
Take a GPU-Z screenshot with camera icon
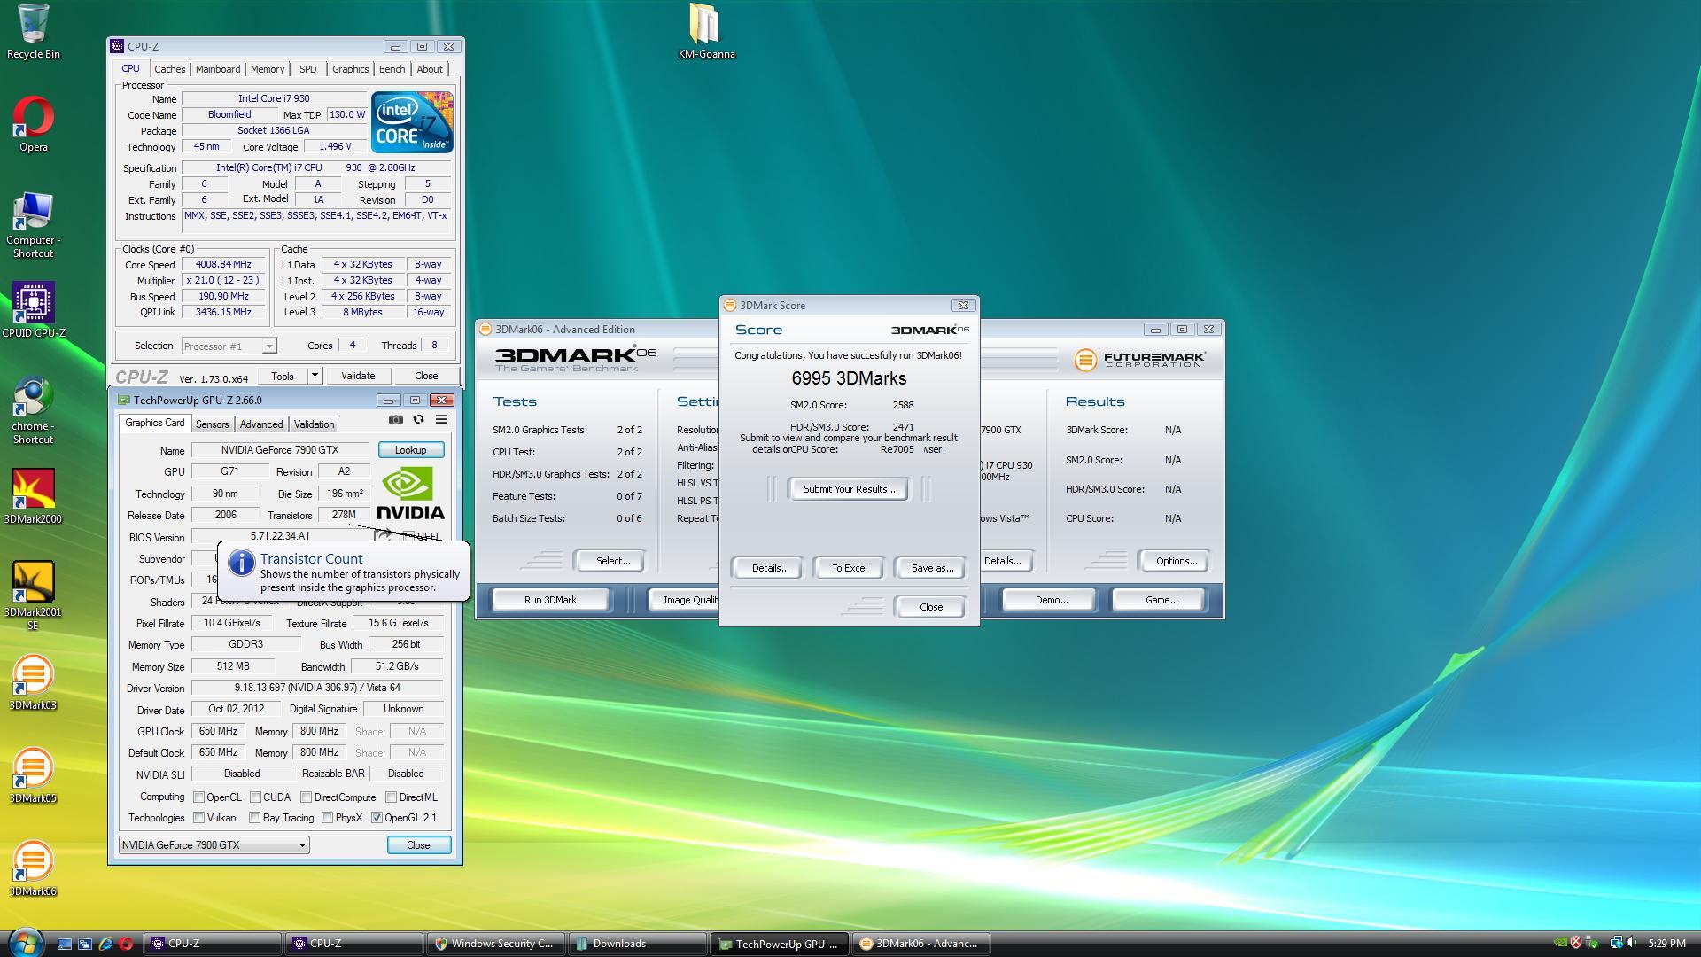coord(396,420)
